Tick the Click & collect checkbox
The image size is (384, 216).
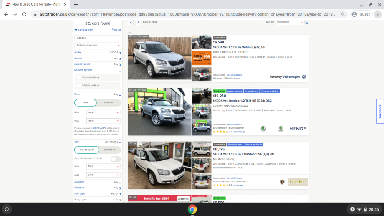[79, 86]
